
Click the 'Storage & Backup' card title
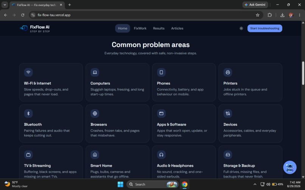[x=239, y=166]
